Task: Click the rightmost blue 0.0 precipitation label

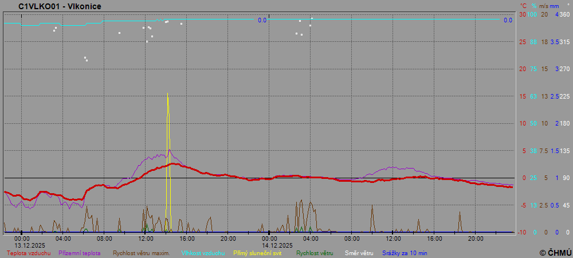Action: [x=508, y=20]
